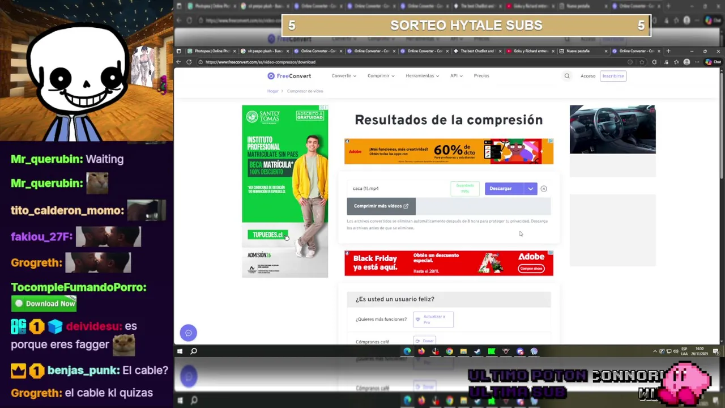Click the Hogar breadcrumb link
Image resolution: width=725 pixels, height=408 pixels.
(x=273, y=91)
